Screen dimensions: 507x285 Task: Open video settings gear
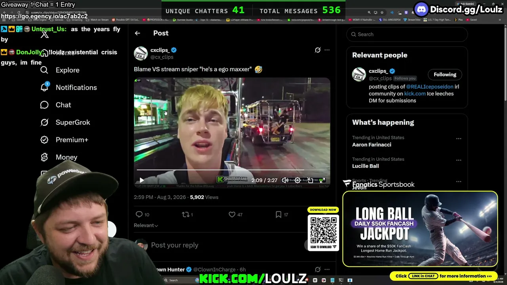pos(297,180)
